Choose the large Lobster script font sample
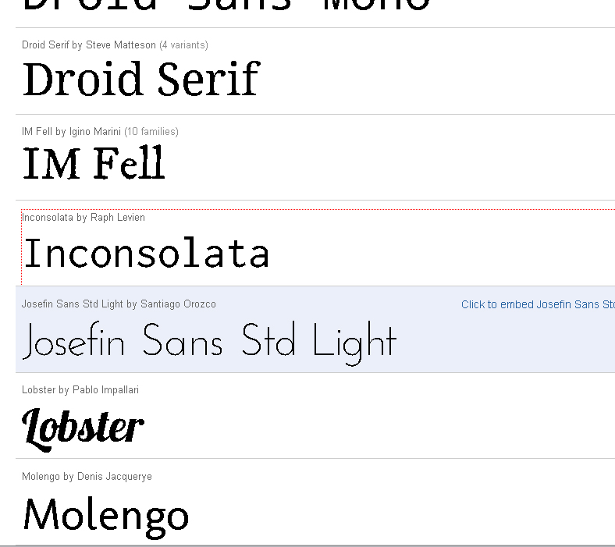615x547 pixels. pos(84,429)
